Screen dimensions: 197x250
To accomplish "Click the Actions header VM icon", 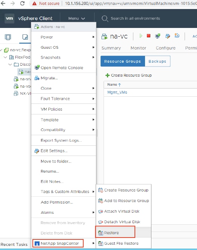I will 37,27.
